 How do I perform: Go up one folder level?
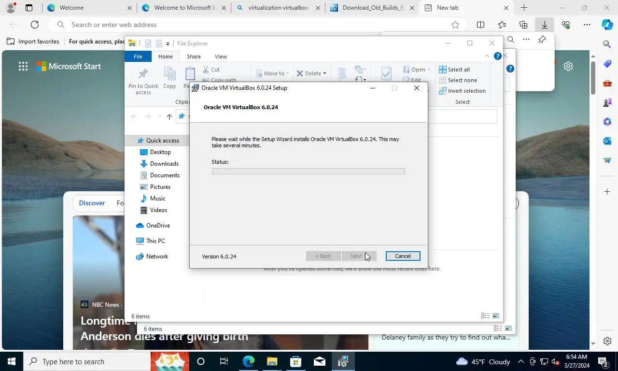169,116
